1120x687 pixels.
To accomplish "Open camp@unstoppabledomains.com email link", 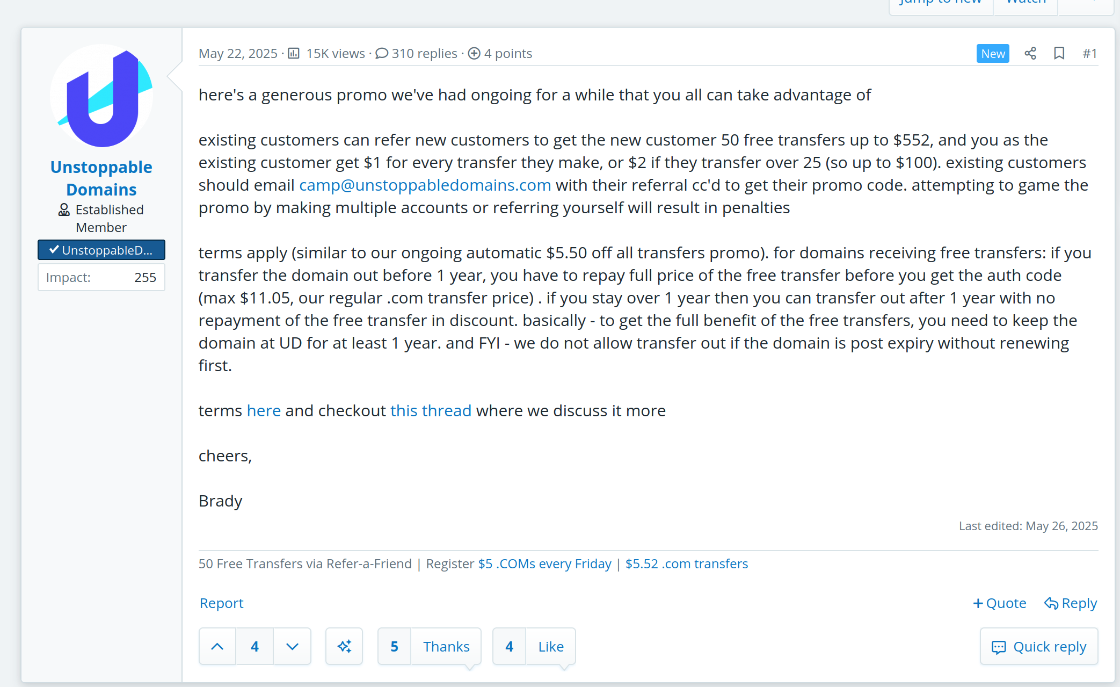I will click(425, 185).
